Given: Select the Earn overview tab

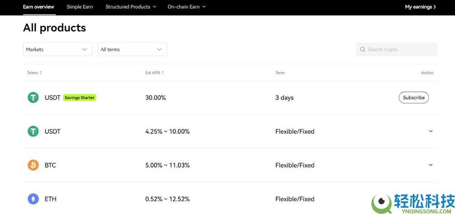Looking at the screenshot, I should click(x=39, y=7).
